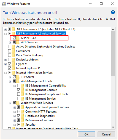
Task: Minimize the Windows Features dialog
Action: [90, 4]
